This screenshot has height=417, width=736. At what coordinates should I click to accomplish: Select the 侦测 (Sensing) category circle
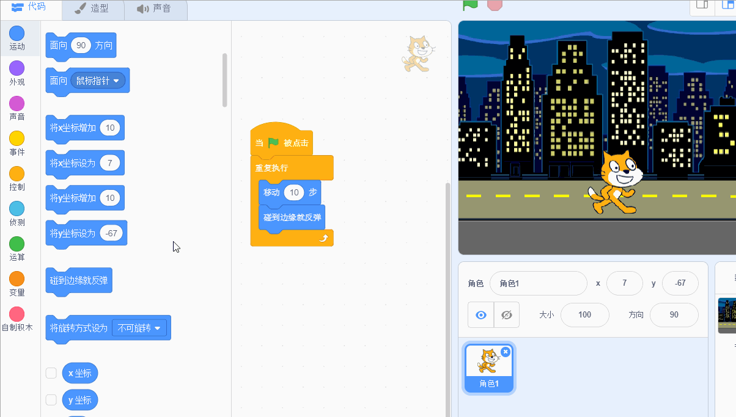[x=17, y=208]
